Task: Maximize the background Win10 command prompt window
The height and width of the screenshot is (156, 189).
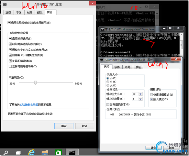Action: [146, 7]
